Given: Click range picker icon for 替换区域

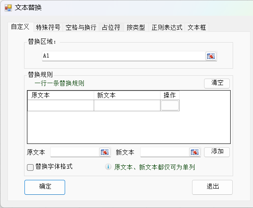Looking at the screenshot, I should 211,56.
